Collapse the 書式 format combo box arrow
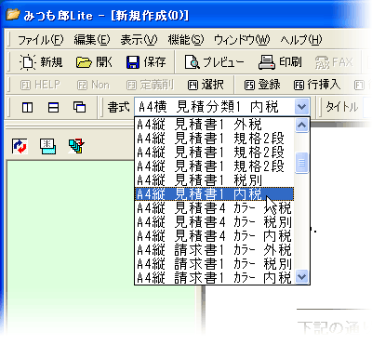This screenshot has height=345, width=372. (301, 107)
